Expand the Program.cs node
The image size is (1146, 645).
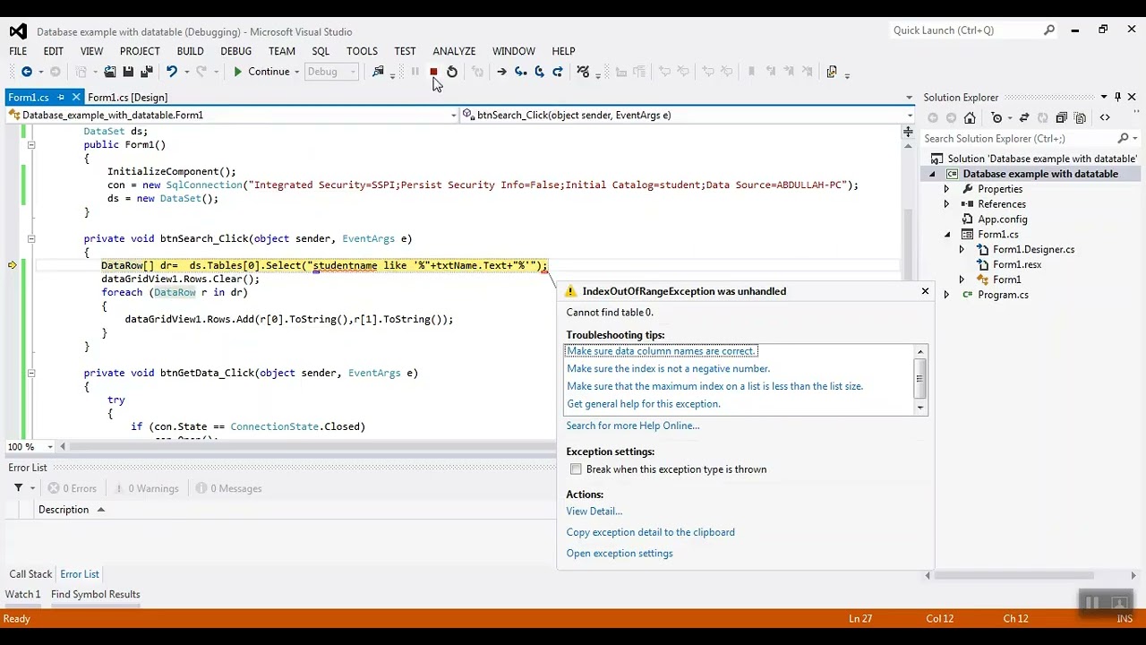pos(946,295)
